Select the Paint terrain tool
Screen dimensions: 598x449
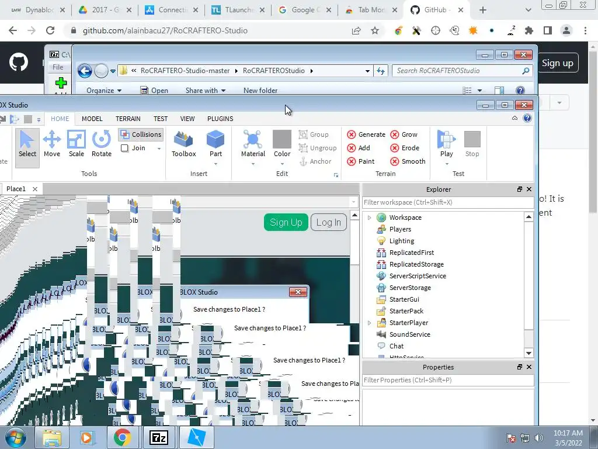point(361,161)
